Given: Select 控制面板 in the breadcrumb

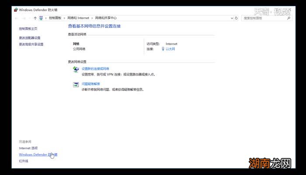Looking at the screenshot, I should coord(55,18).
